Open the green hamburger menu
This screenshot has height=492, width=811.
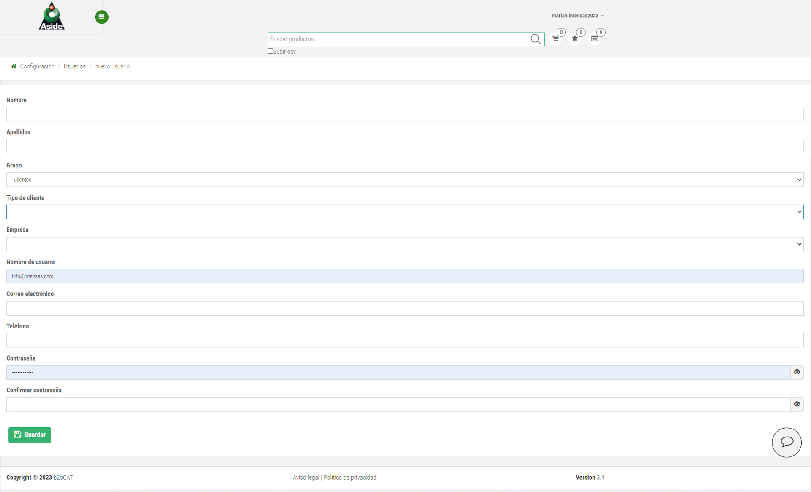click(x=101, y=17)
